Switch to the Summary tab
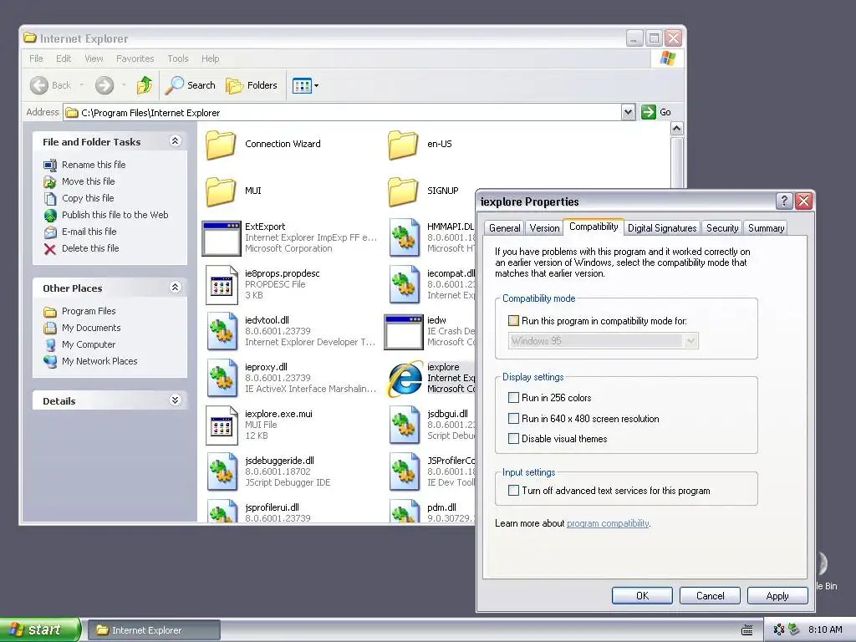The height and width of the screenshot is (642, 856). click(766, 228)
